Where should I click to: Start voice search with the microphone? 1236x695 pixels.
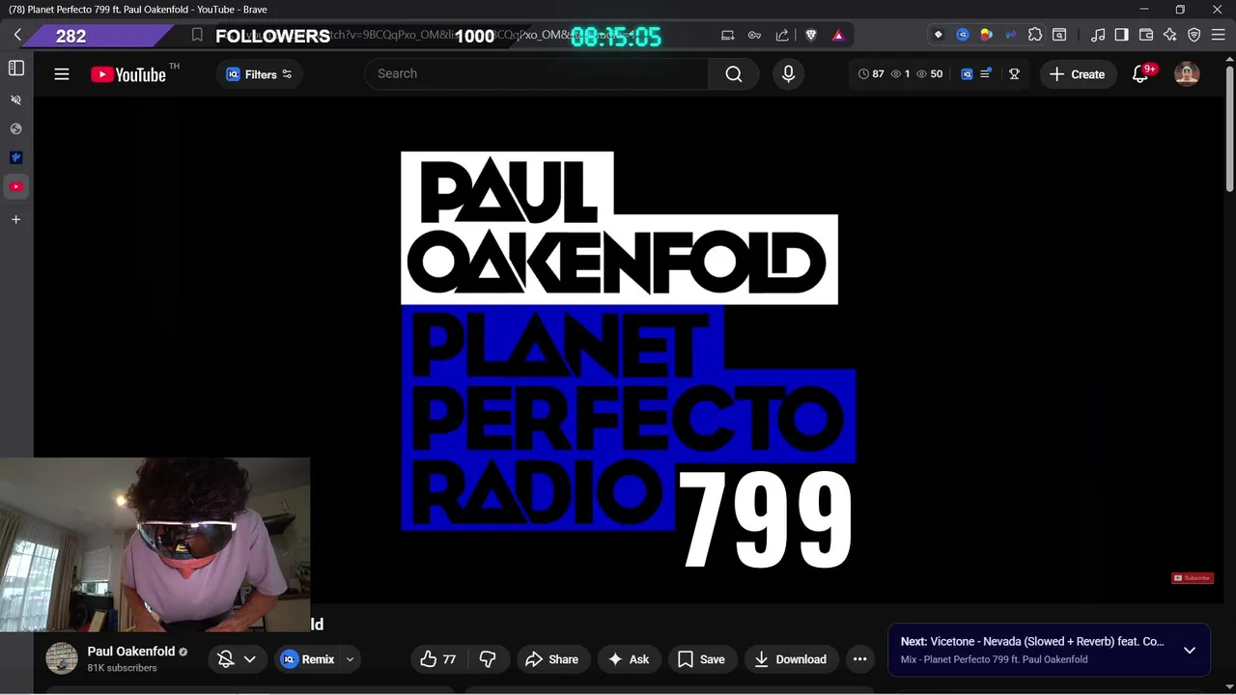(x=789, y=74)
